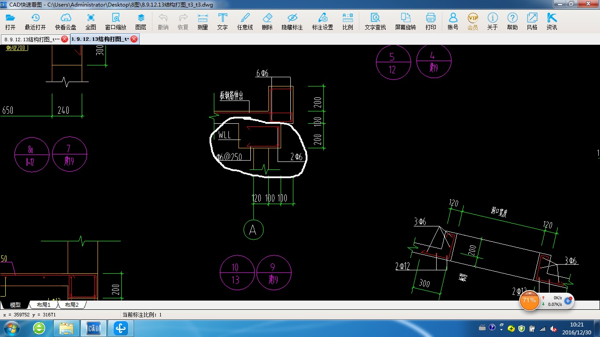The height and width of the screenshot is (337, 600).
Task: Open 文字查找 text search
Action: 375,22
